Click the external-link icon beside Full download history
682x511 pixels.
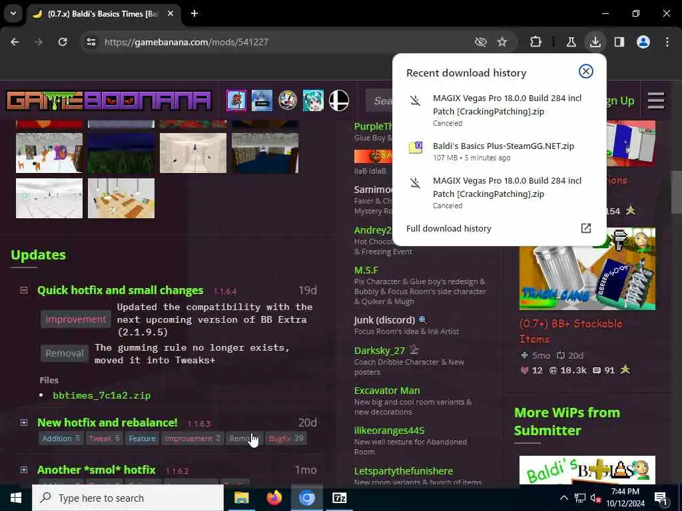(x=586, y=228)
